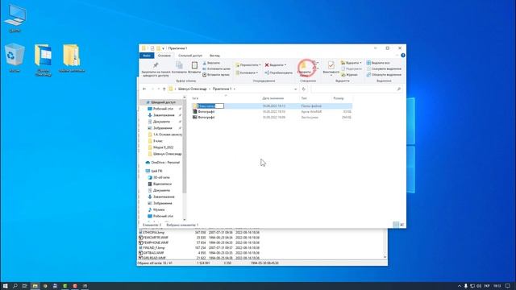Sort by Size (Розмір) column header
Viewport: 516px width, 290px height.
coord(339,98)
